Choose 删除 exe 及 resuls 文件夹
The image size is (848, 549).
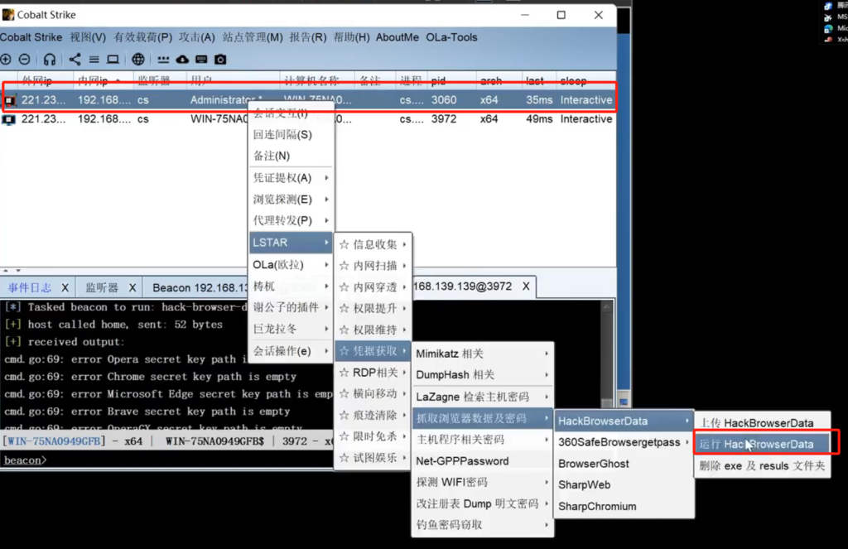click(x=762, y=465)
